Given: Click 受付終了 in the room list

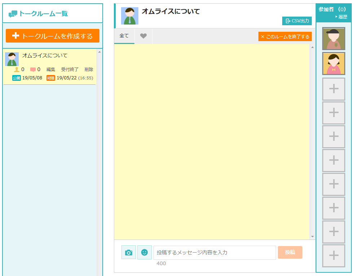Looking at the screenshot, I should tap(70, 70).
